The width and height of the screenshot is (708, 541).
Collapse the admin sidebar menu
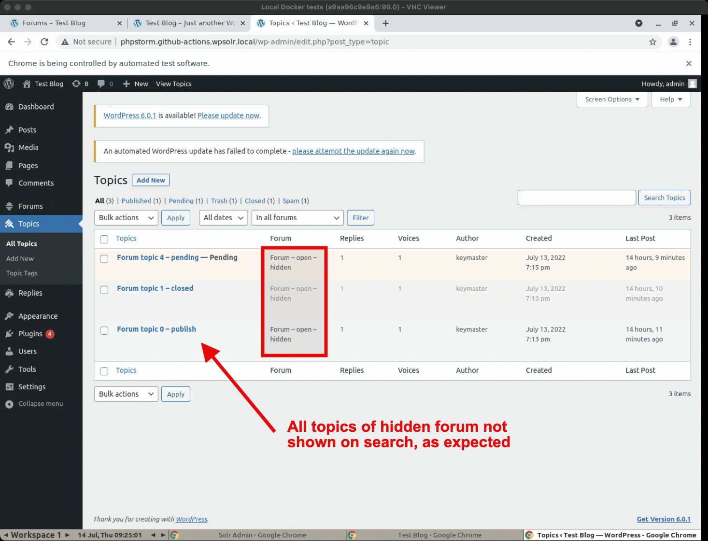pos(41,404)
